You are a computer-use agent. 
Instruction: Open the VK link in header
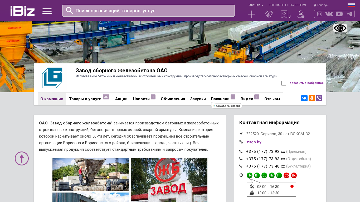tap(329, 14)
